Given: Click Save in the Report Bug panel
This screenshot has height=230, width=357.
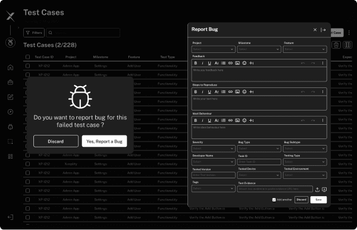Looking at the screenshot, I should 318,200.
